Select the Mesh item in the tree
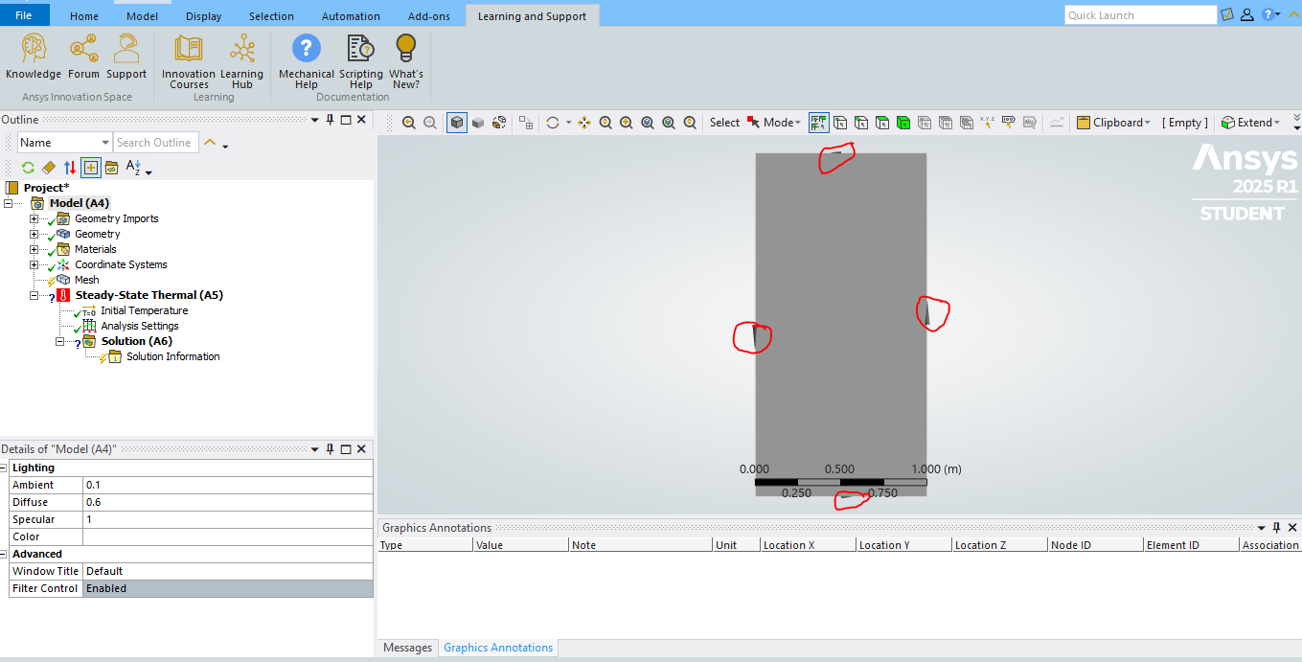Screen dimensions: 1302x662 pyautogui.click(x=87, y=280)
